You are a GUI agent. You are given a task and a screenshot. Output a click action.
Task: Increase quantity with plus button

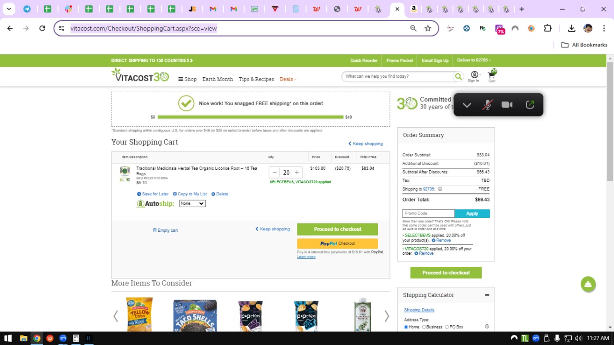click(297, 172)
